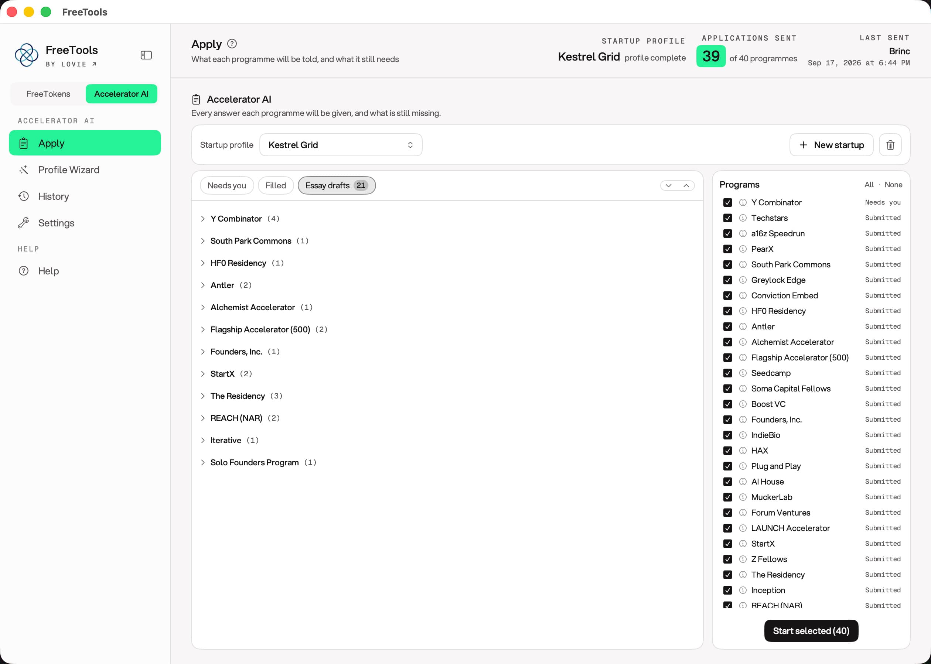Open the Apply help question-mark icon
The image size is (931, 664).
click(232, 44)
